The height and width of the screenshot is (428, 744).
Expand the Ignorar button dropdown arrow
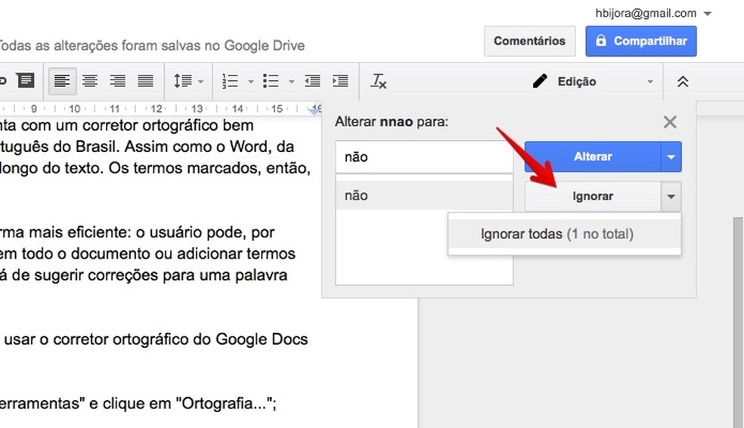[671, 197]
